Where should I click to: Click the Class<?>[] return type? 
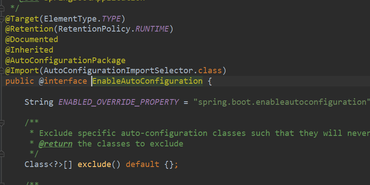48,164
